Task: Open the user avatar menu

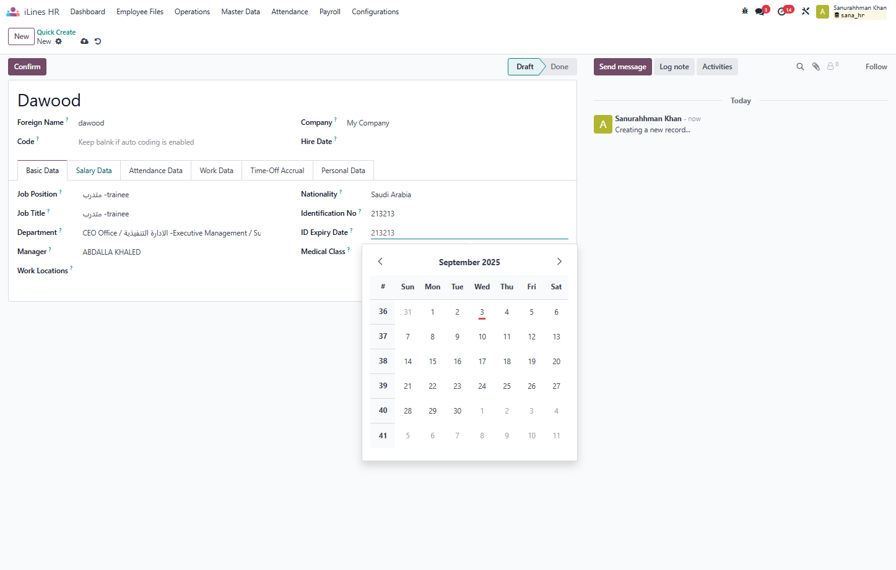Action: pos(822,12)
